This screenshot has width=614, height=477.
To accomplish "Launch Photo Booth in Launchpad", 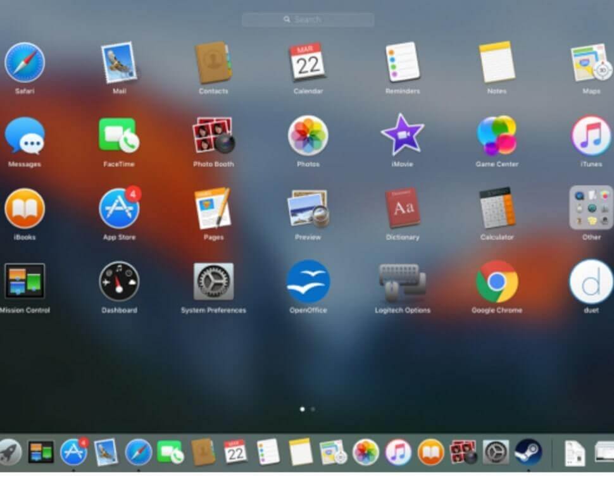I will (x=213, y=136).
